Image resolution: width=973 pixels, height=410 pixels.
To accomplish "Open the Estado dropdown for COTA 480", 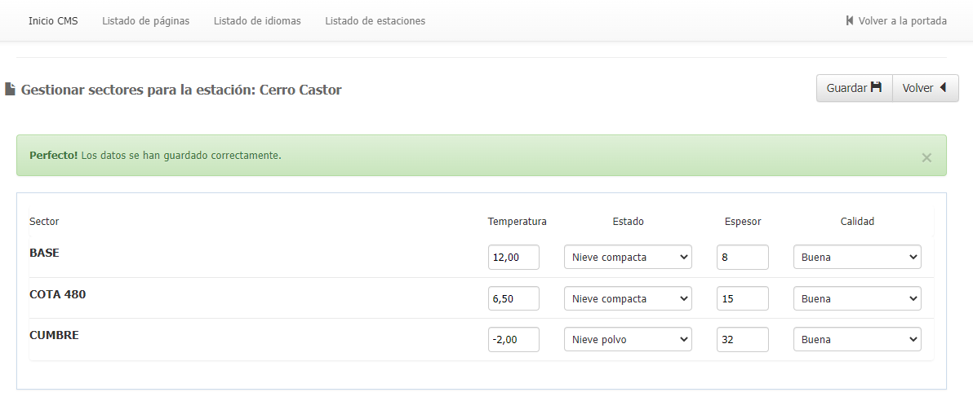I will pos(628,298).
